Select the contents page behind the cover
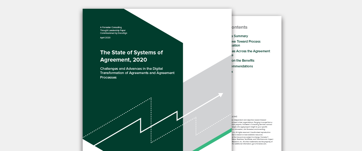The height and width of the screenshot is (151, 362). point(256,83)
